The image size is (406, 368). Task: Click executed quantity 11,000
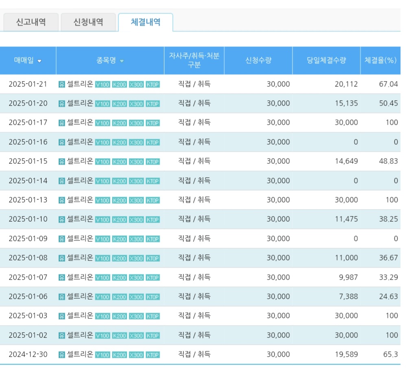pyautogui.click(x=346, y=258)
